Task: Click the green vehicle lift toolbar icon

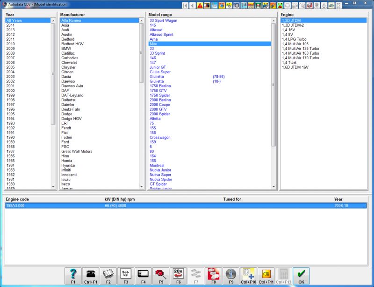Action: pyautogui.click(x=259, y=5)
